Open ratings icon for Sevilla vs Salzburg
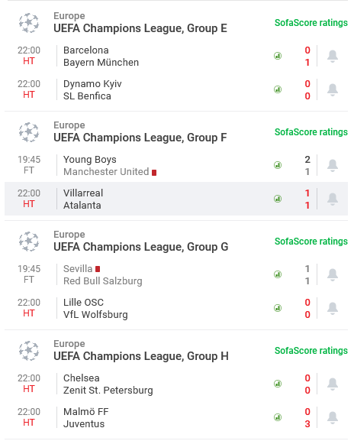The image size is (354, 441). (x=278, y=274)
